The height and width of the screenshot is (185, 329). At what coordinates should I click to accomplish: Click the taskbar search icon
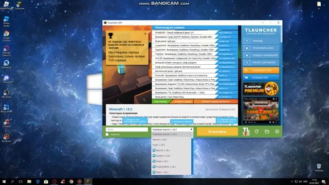coord(12,181)
